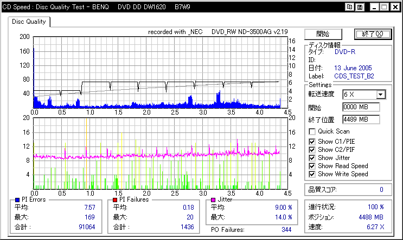Click the magenta Jitter legend square
Screen dimensions: 403x240
coord(213,200)
